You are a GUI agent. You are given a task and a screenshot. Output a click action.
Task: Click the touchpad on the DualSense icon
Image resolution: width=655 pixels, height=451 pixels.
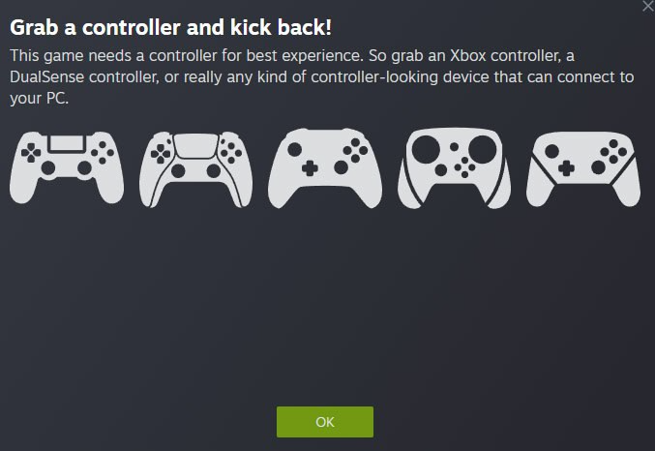pyautogui.click(x=195, y=146)
